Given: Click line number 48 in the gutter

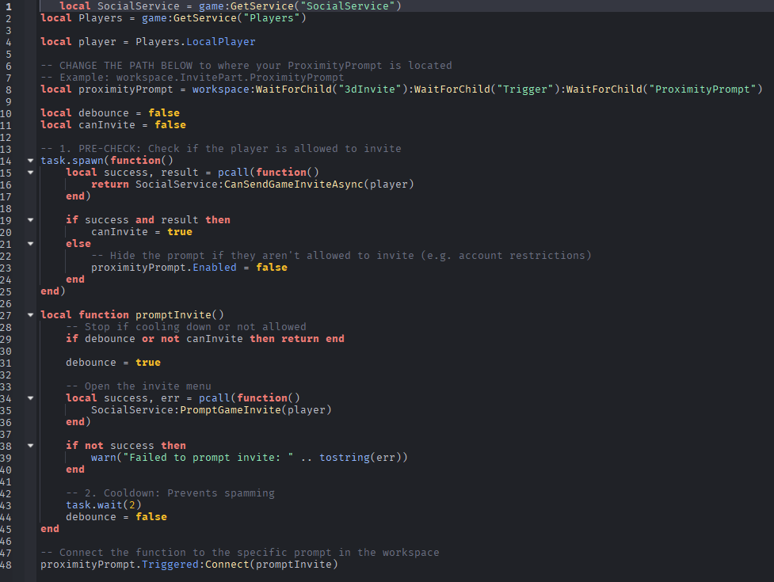Looking at the screenshot, I should [6, 565].
